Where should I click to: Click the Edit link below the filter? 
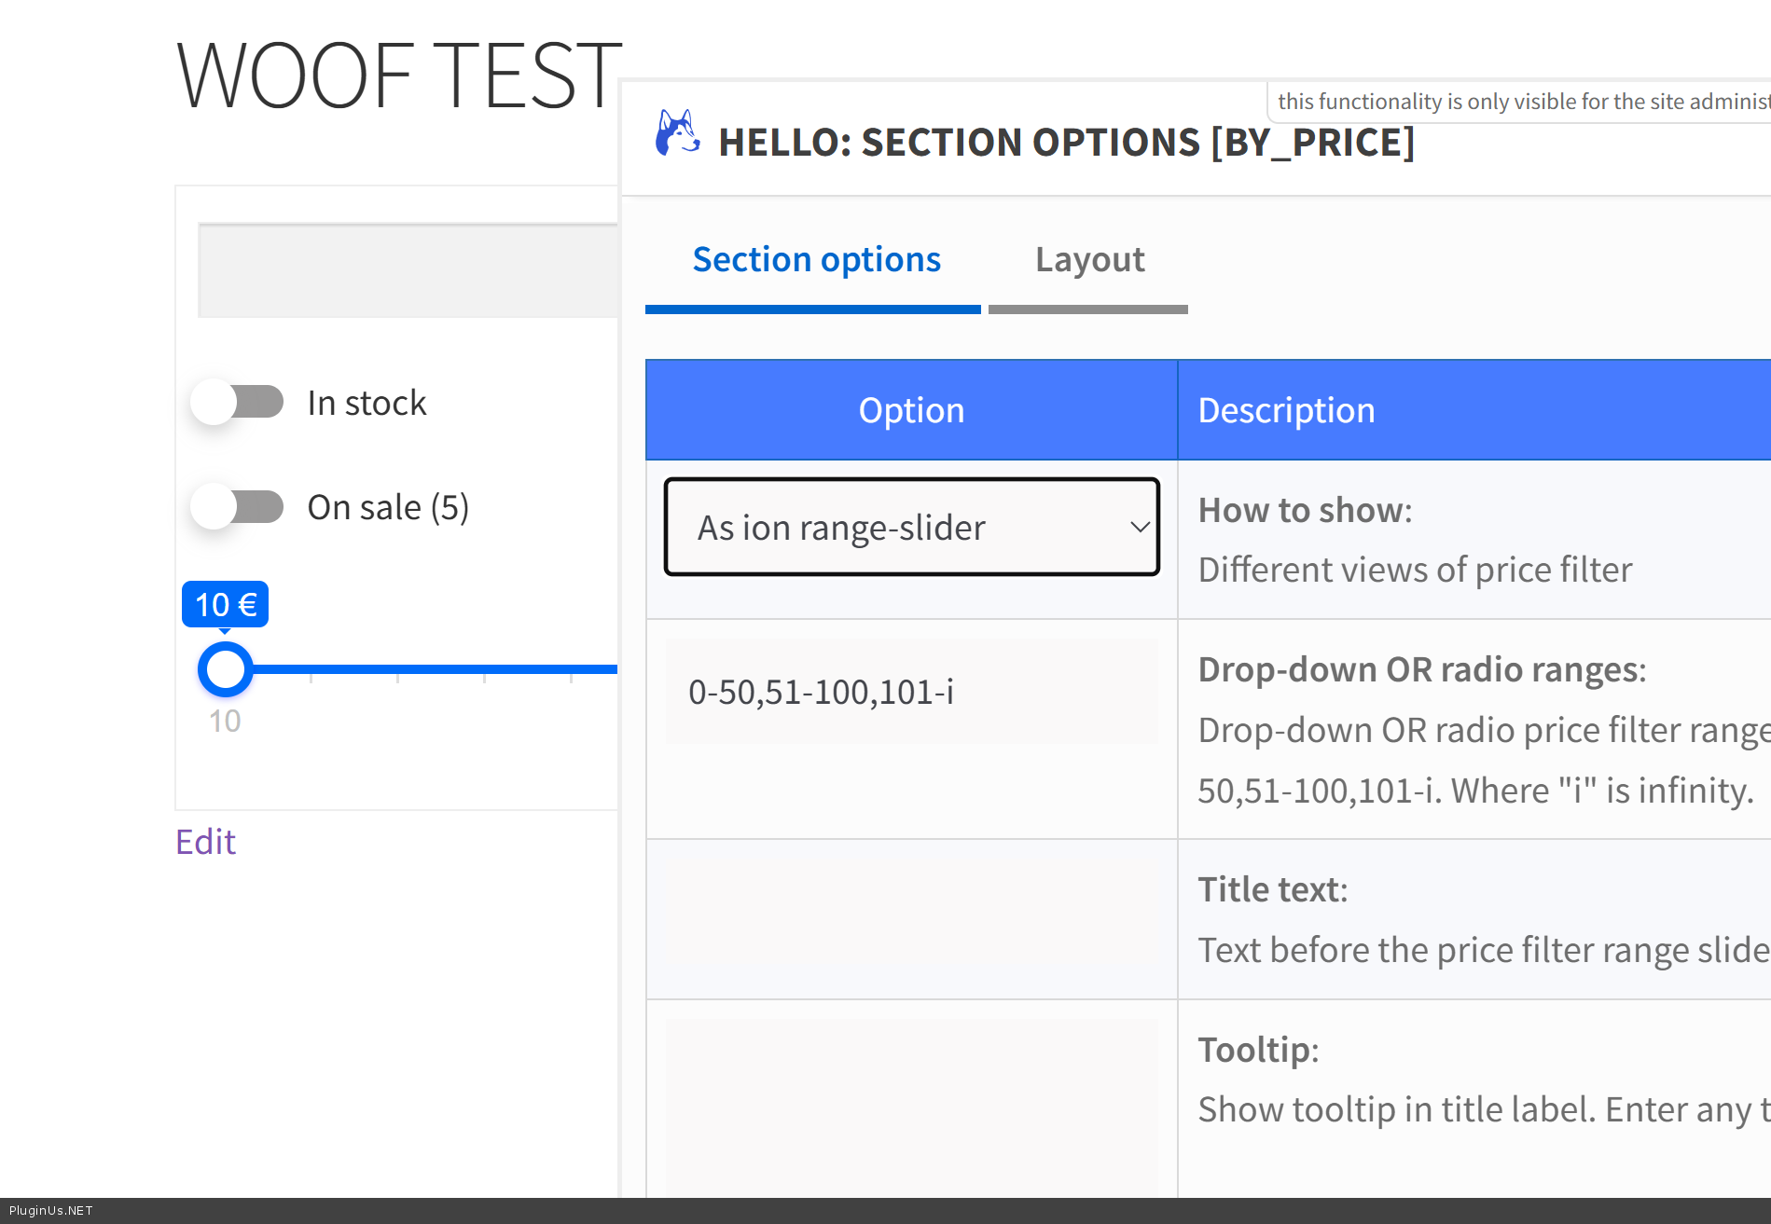point(205,842)
